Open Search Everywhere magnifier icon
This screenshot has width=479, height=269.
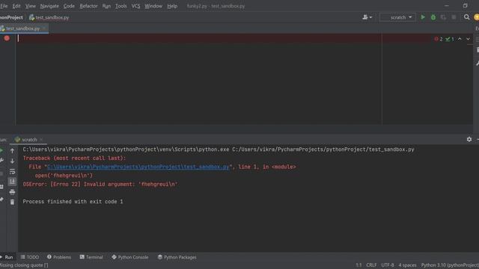(466, 17)
